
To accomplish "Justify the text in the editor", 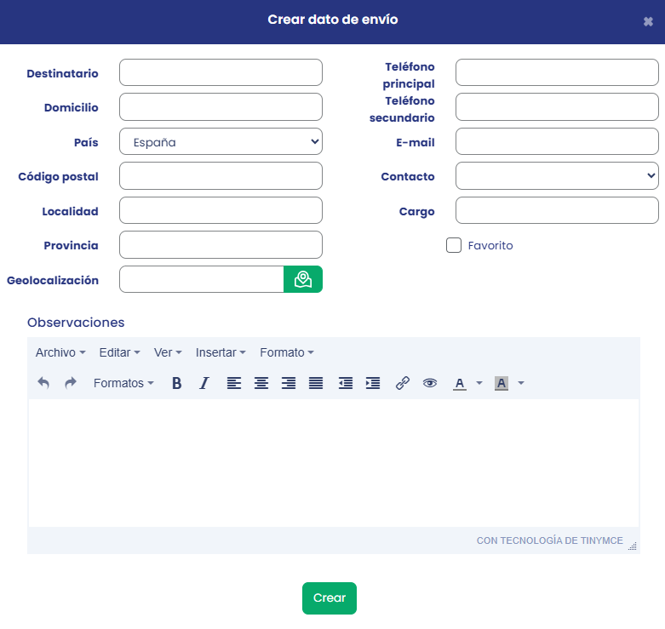I will [316, 383].
